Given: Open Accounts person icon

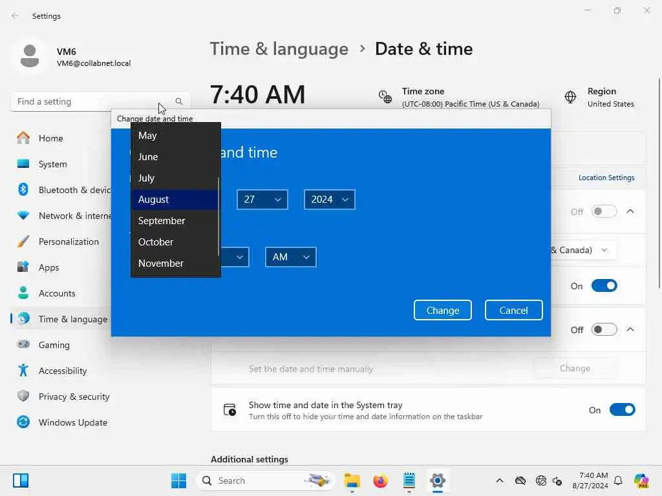Looking at the screenshot, I should (23, 293).
